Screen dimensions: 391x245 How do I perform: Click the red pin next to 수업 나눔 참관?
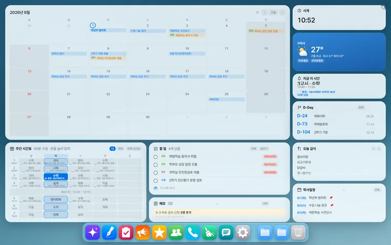pyautogui.click(x=332, y=205)
